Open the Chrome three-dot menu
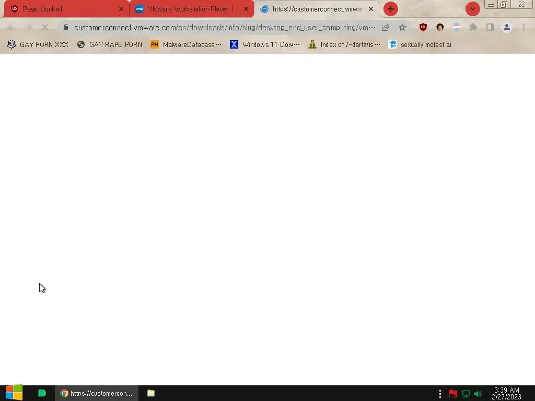Screen dimensions: 535x401 (x=524, y=27)
